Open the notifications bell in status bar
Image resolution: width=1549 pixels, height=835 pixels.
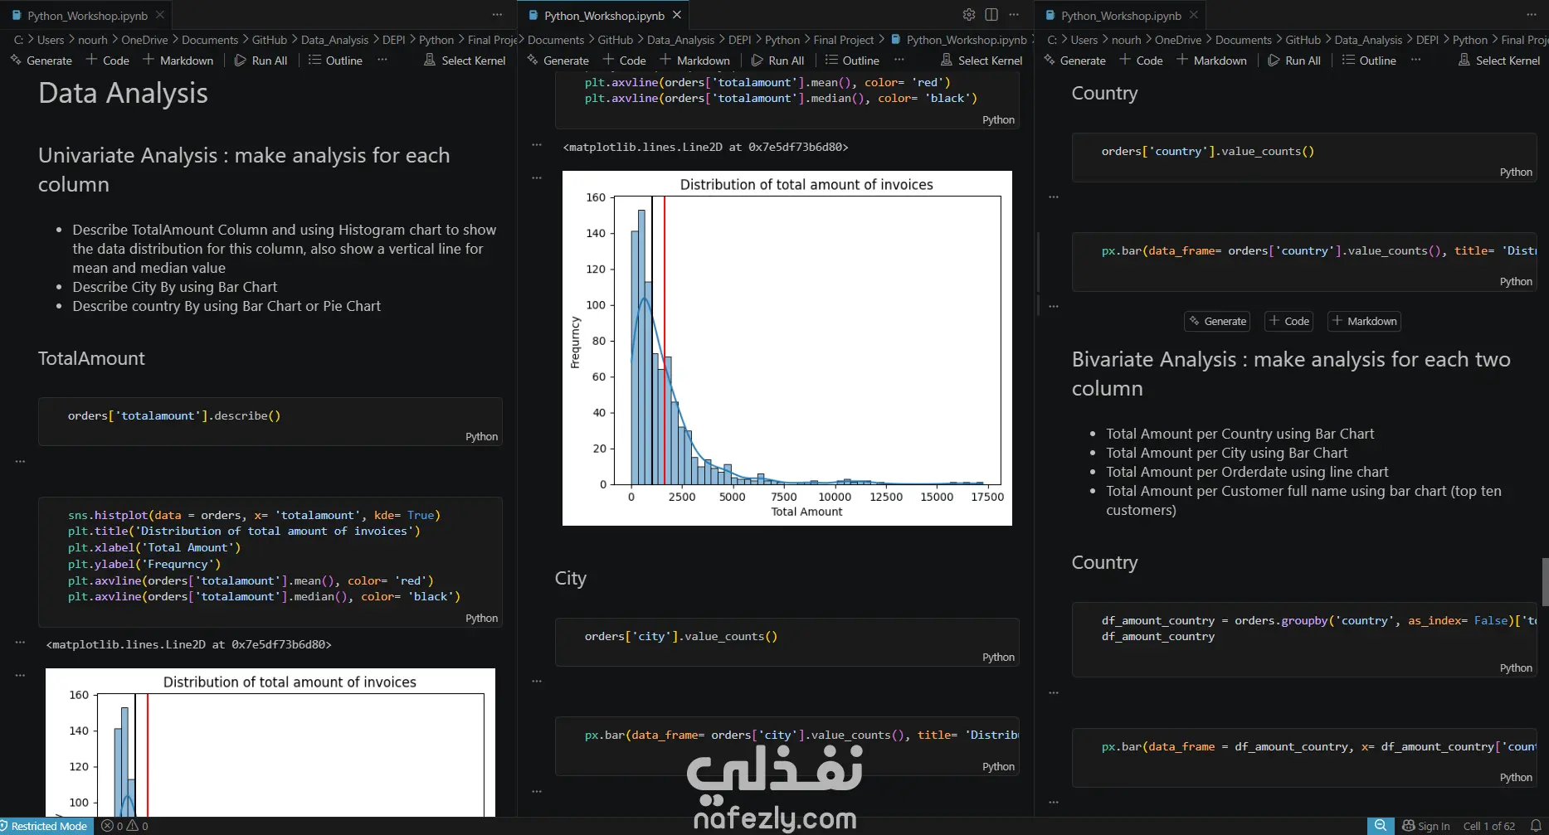pyautogui.click(x=1536, y=826)
